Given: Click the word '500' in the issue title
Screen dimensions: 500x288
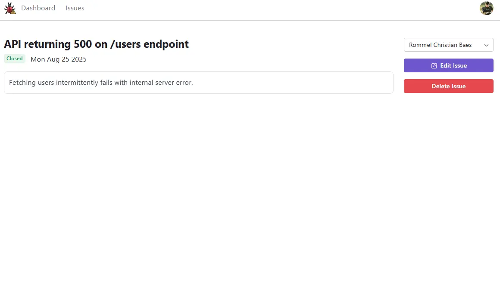Looking at the screenshot, I should 83,44.
